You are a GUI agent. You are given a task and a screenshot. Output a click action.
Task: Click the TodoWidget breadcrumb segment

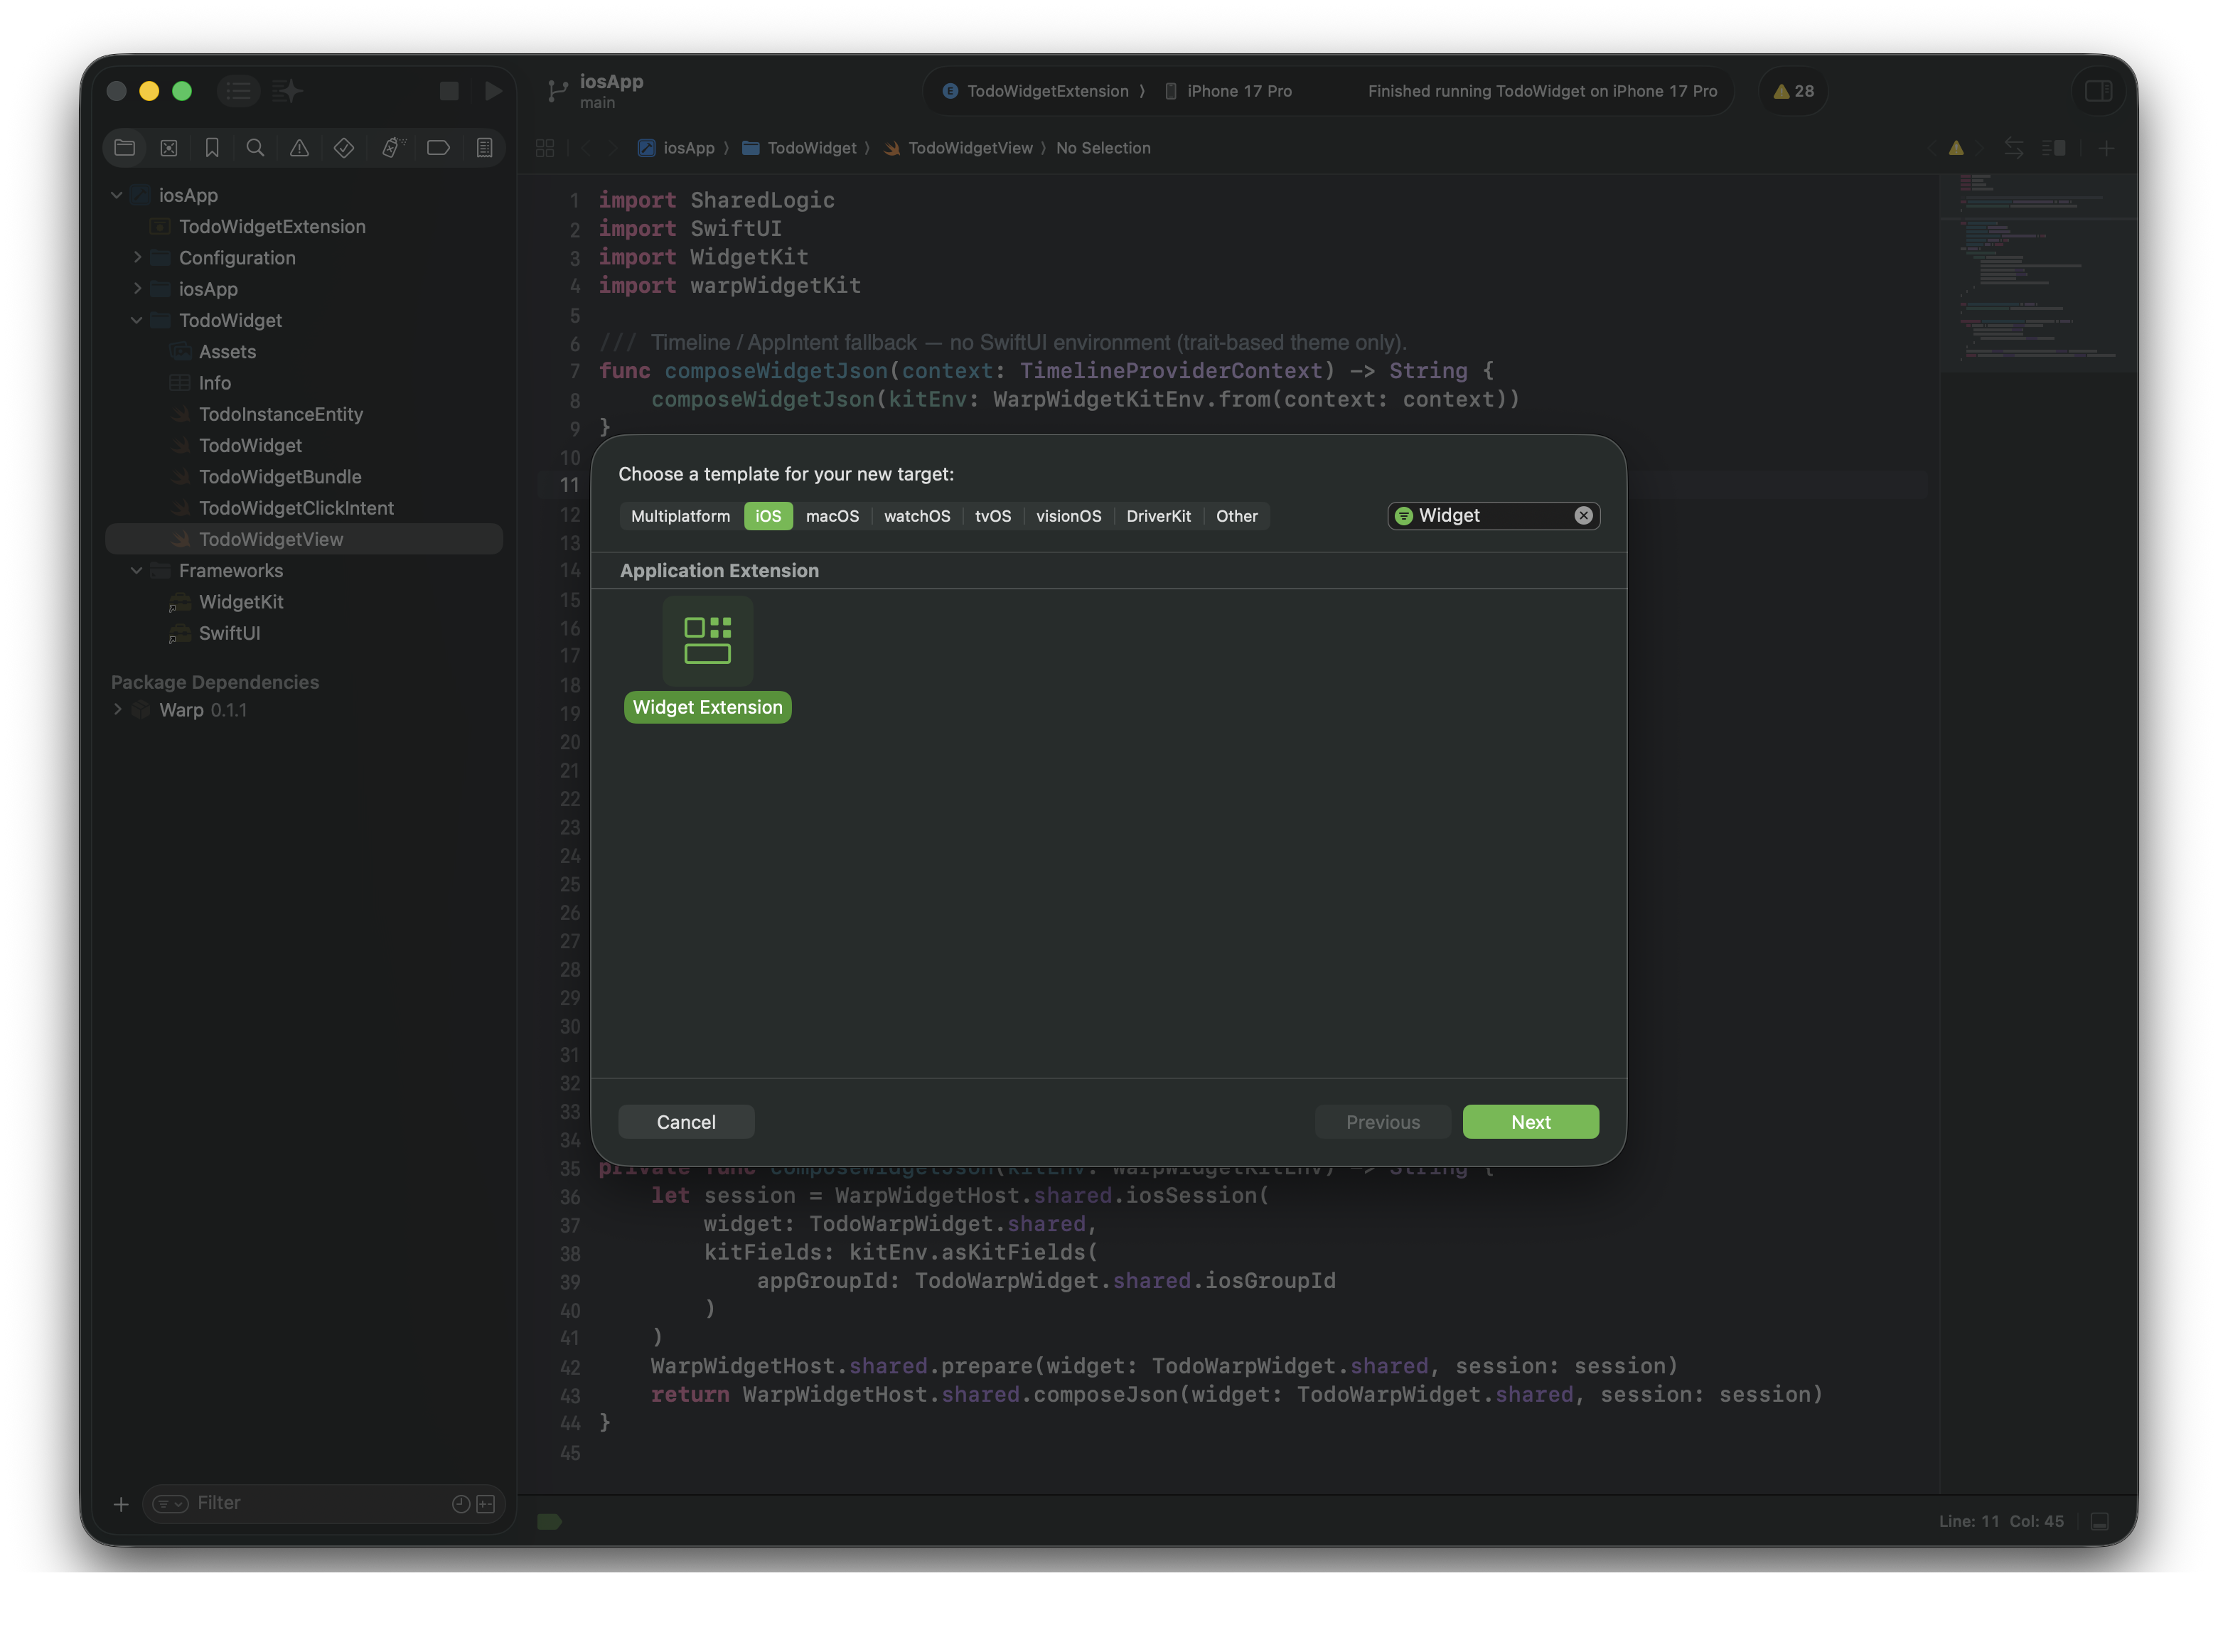pyautogui.click(x=799, y=148)
